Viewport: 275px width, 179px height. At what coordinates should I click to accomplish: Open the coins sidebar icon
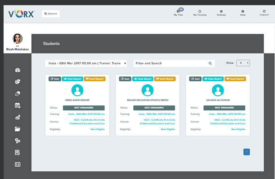tap(17, 94)
